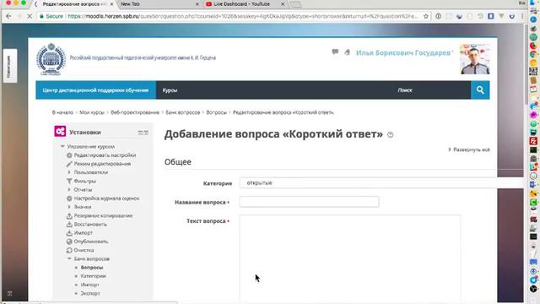Open the notifications icon beside the username

point(347,52)
